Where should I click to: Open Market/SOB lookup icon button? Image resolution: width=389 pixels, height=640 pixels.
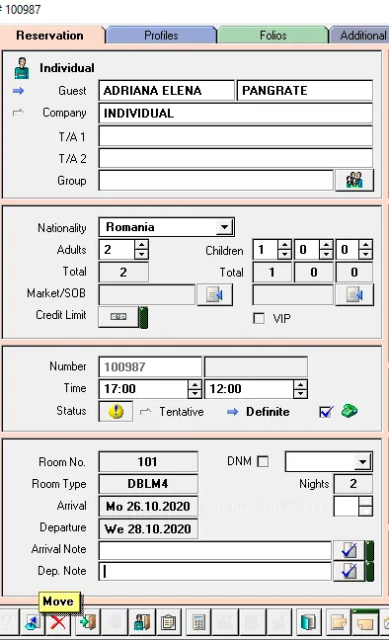214,294
